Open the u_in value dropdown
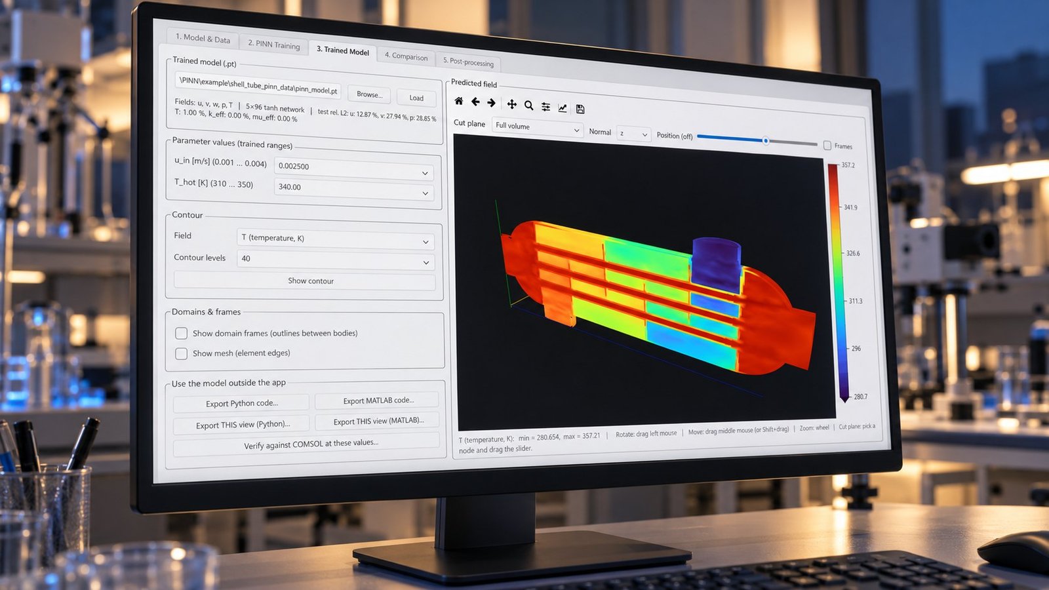The width and height of the screenshot is (1049, 590). coord(353,169)
